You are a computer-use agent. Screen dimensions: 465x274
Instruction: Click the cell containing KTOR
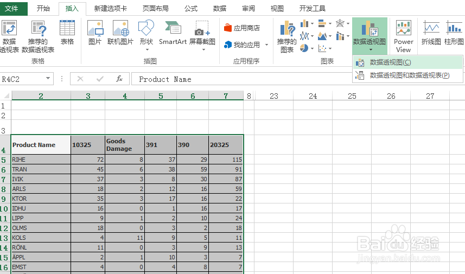[x=41, y=199]
